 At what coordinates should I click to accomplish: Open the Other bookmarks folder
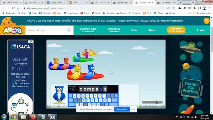point(202,13)
